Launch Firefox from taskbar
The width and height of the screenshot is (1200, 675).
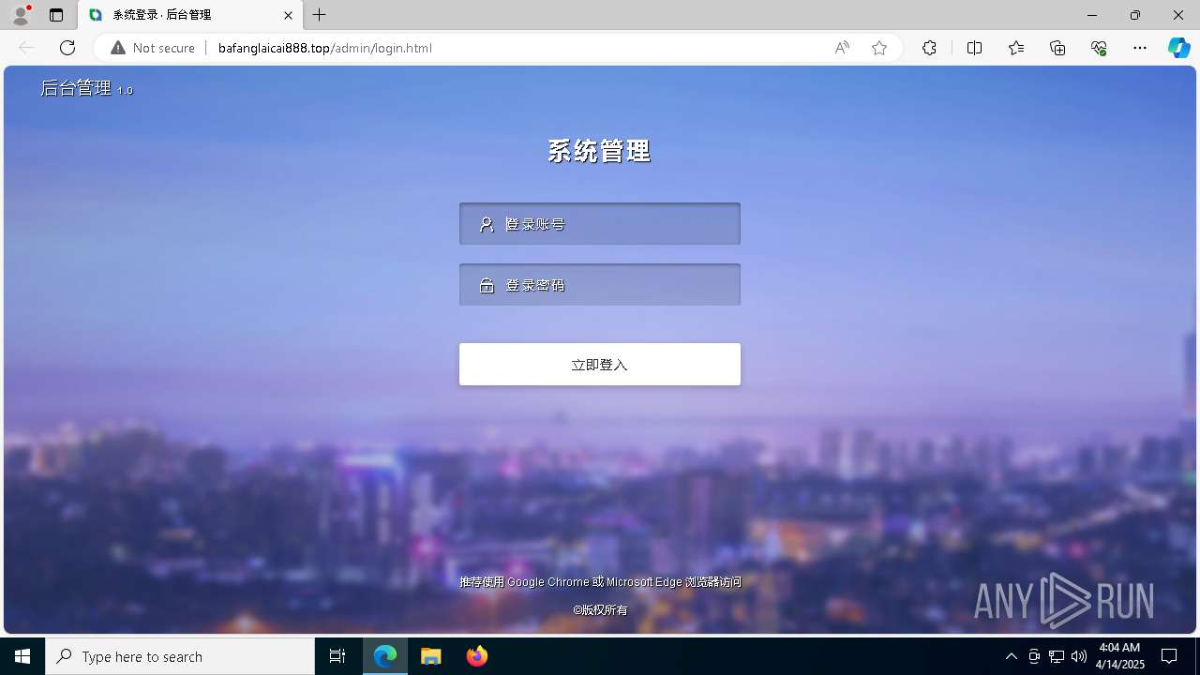tap(477, 656)
